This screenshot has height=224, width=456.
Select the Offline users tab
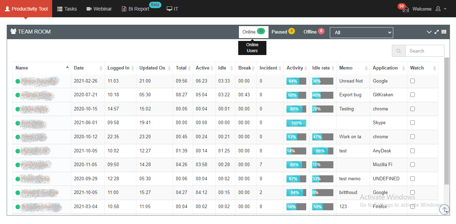coord(314,32)
